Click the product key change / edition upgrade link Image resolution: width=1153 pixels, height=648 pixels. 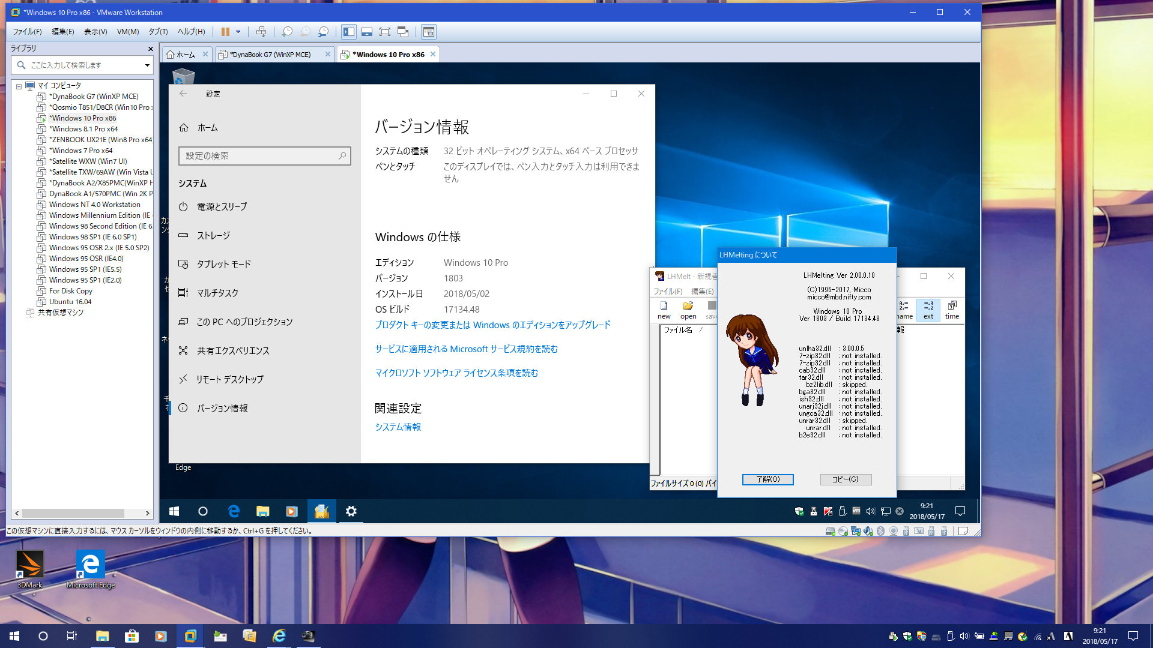tap(492, 325)
